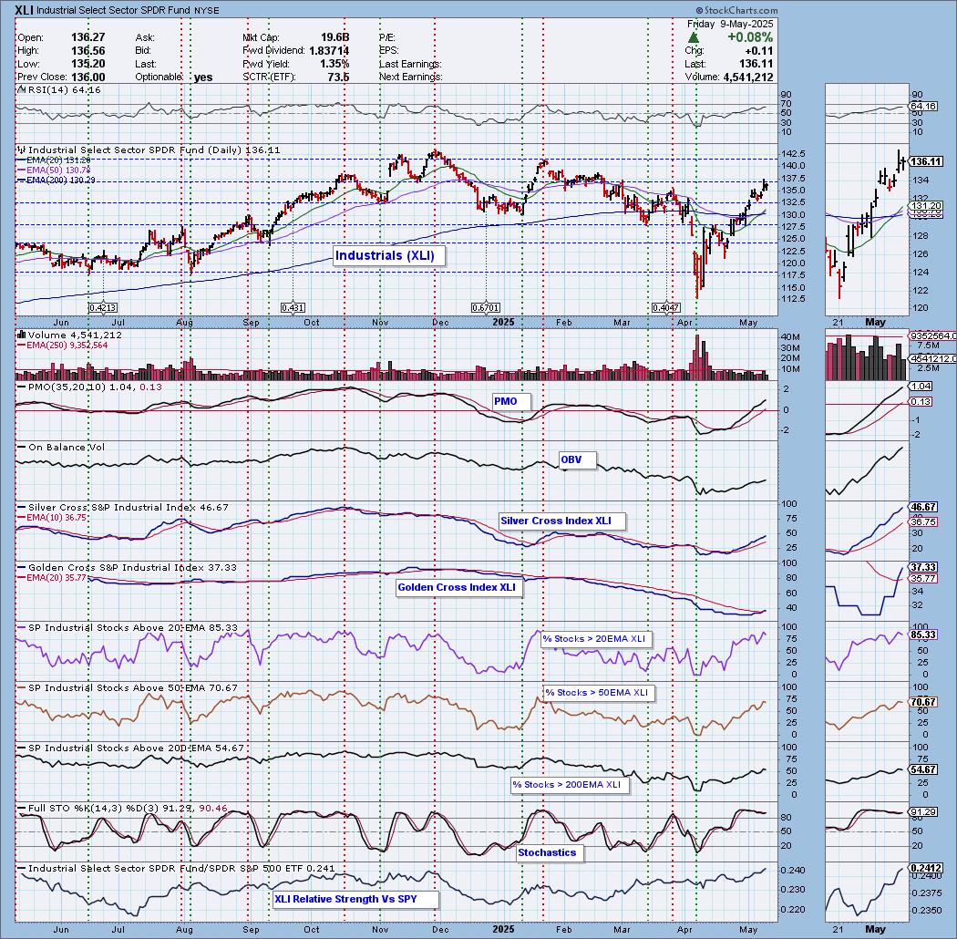Click the Mkt Cap 19.6B value
This screenshot has height=939, width=957.
(335, 37)
